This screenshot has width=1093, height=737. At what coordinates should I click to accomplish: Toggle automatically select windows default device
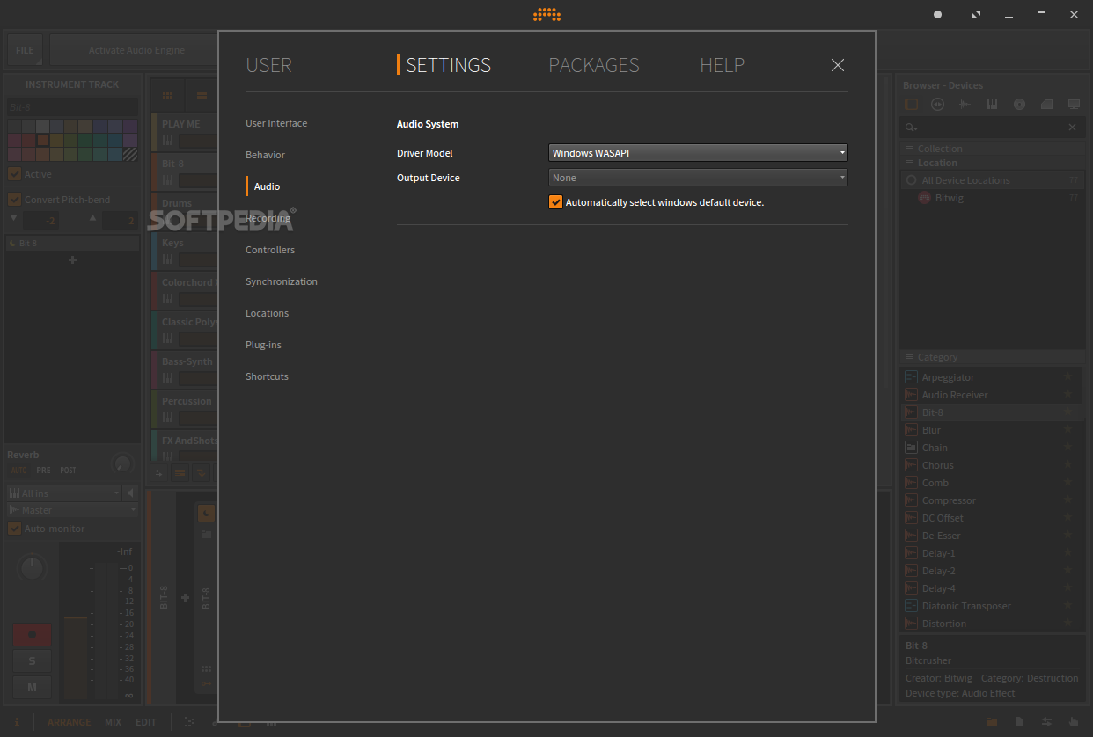tap(555, 202)
